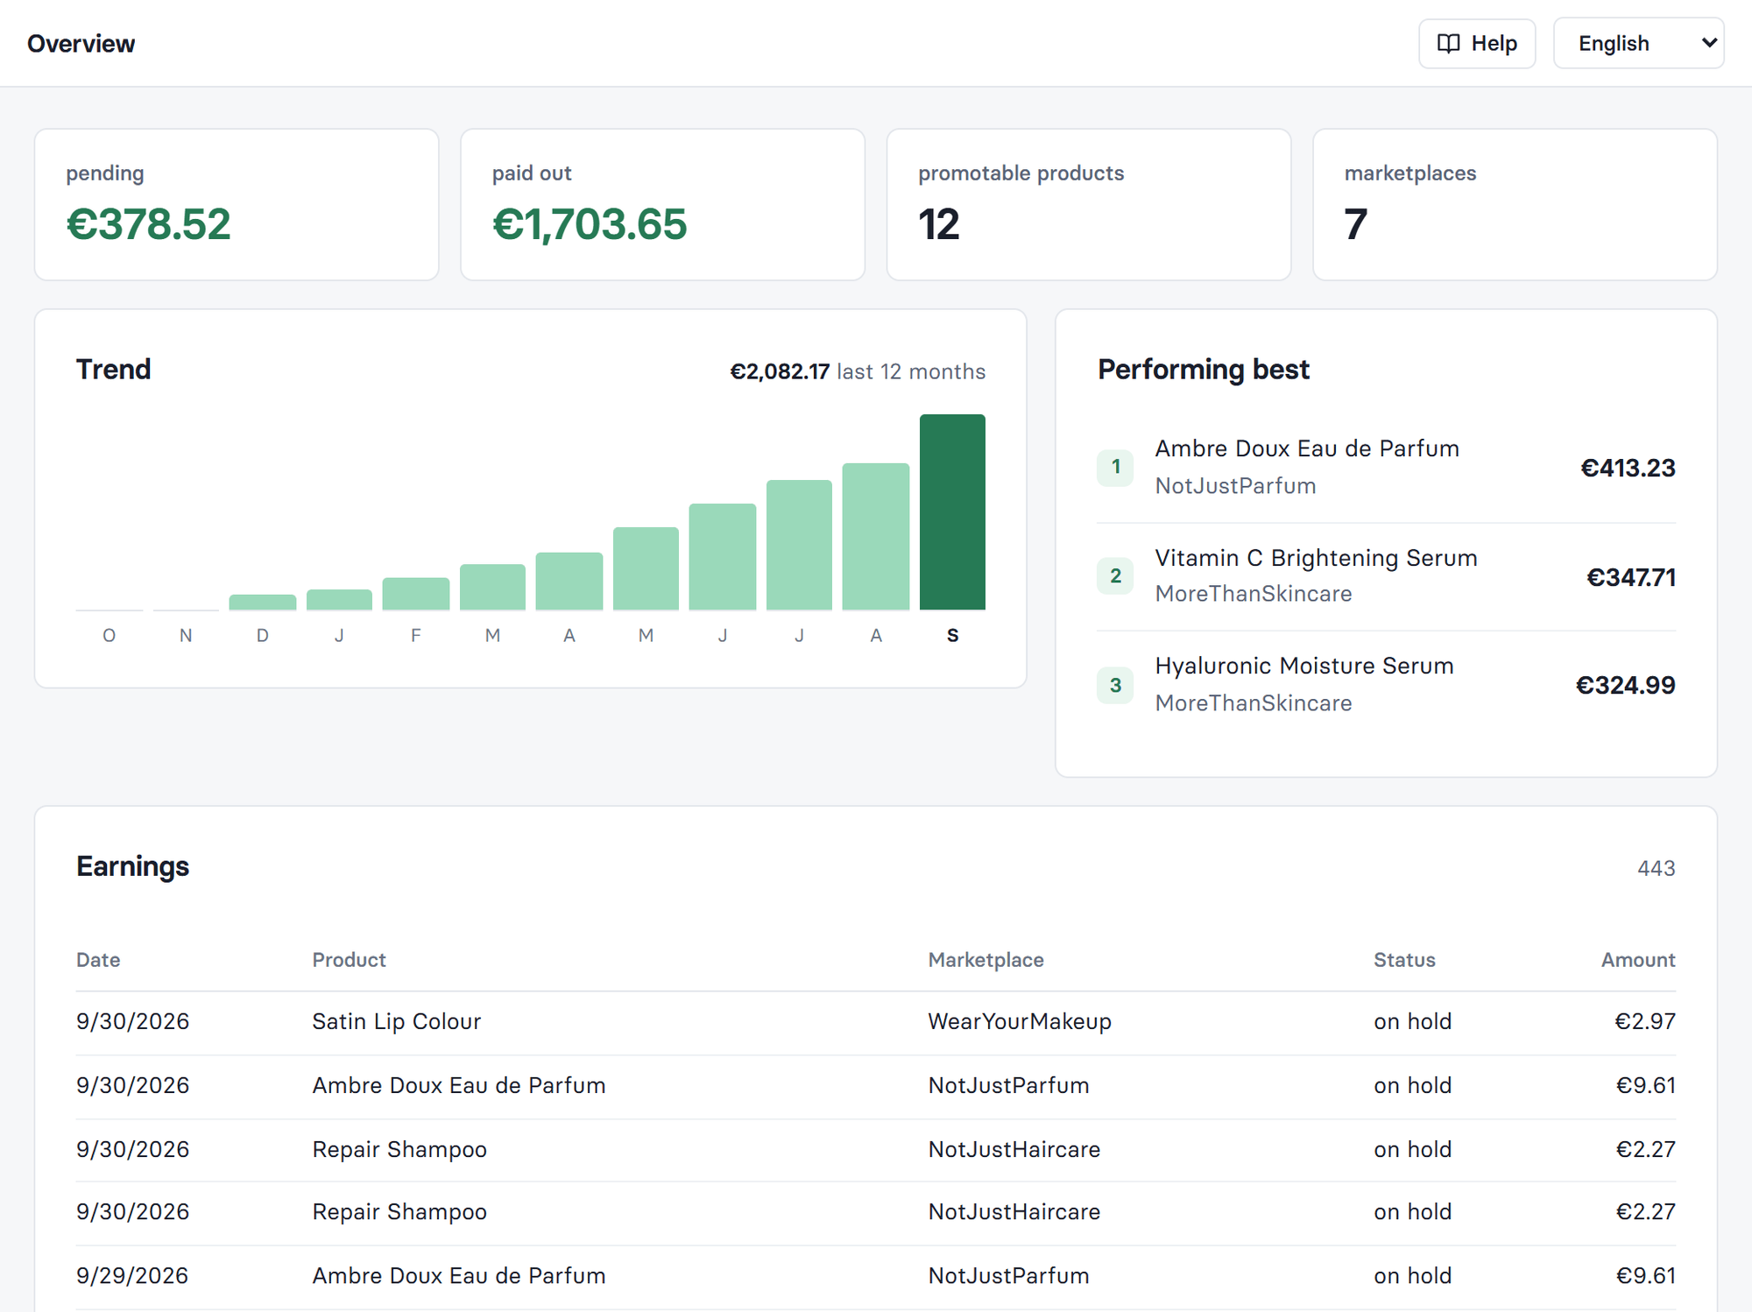The width and height of the screenshot is (1752, 1312).
Task: Click the Earnings section heading
Action: click(132, 866)
